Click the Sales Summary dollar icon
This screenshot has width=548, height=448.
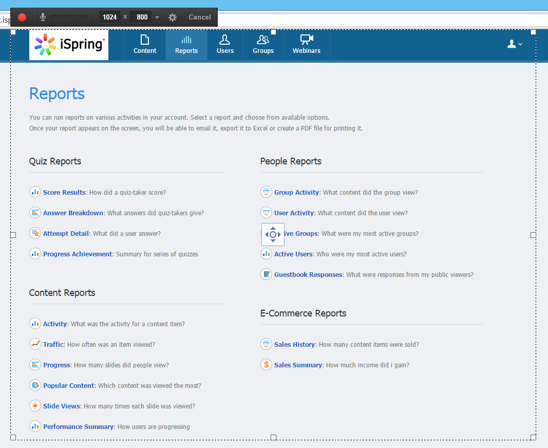click(x=267, y=365)
